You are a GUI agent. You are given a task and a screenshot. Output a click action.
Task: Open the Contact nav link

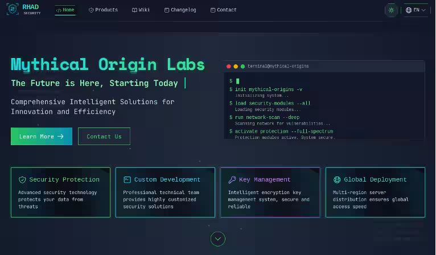pyautogui.click(x=223, y=10)
